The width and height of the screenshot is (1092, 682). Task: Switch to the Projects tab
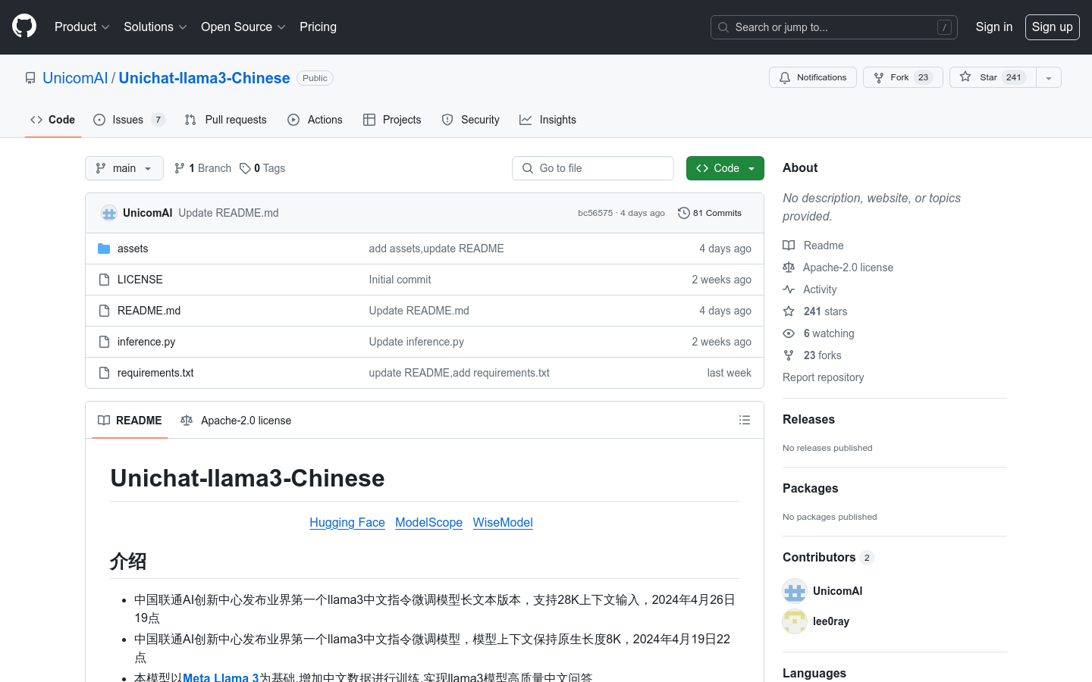click(x=392, y=120)
